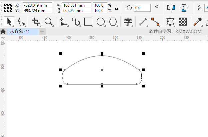Click the bottom-right selection handle
Image resolution: width=208 pixels, height=137 pixels.
click(x=143, y=86)
